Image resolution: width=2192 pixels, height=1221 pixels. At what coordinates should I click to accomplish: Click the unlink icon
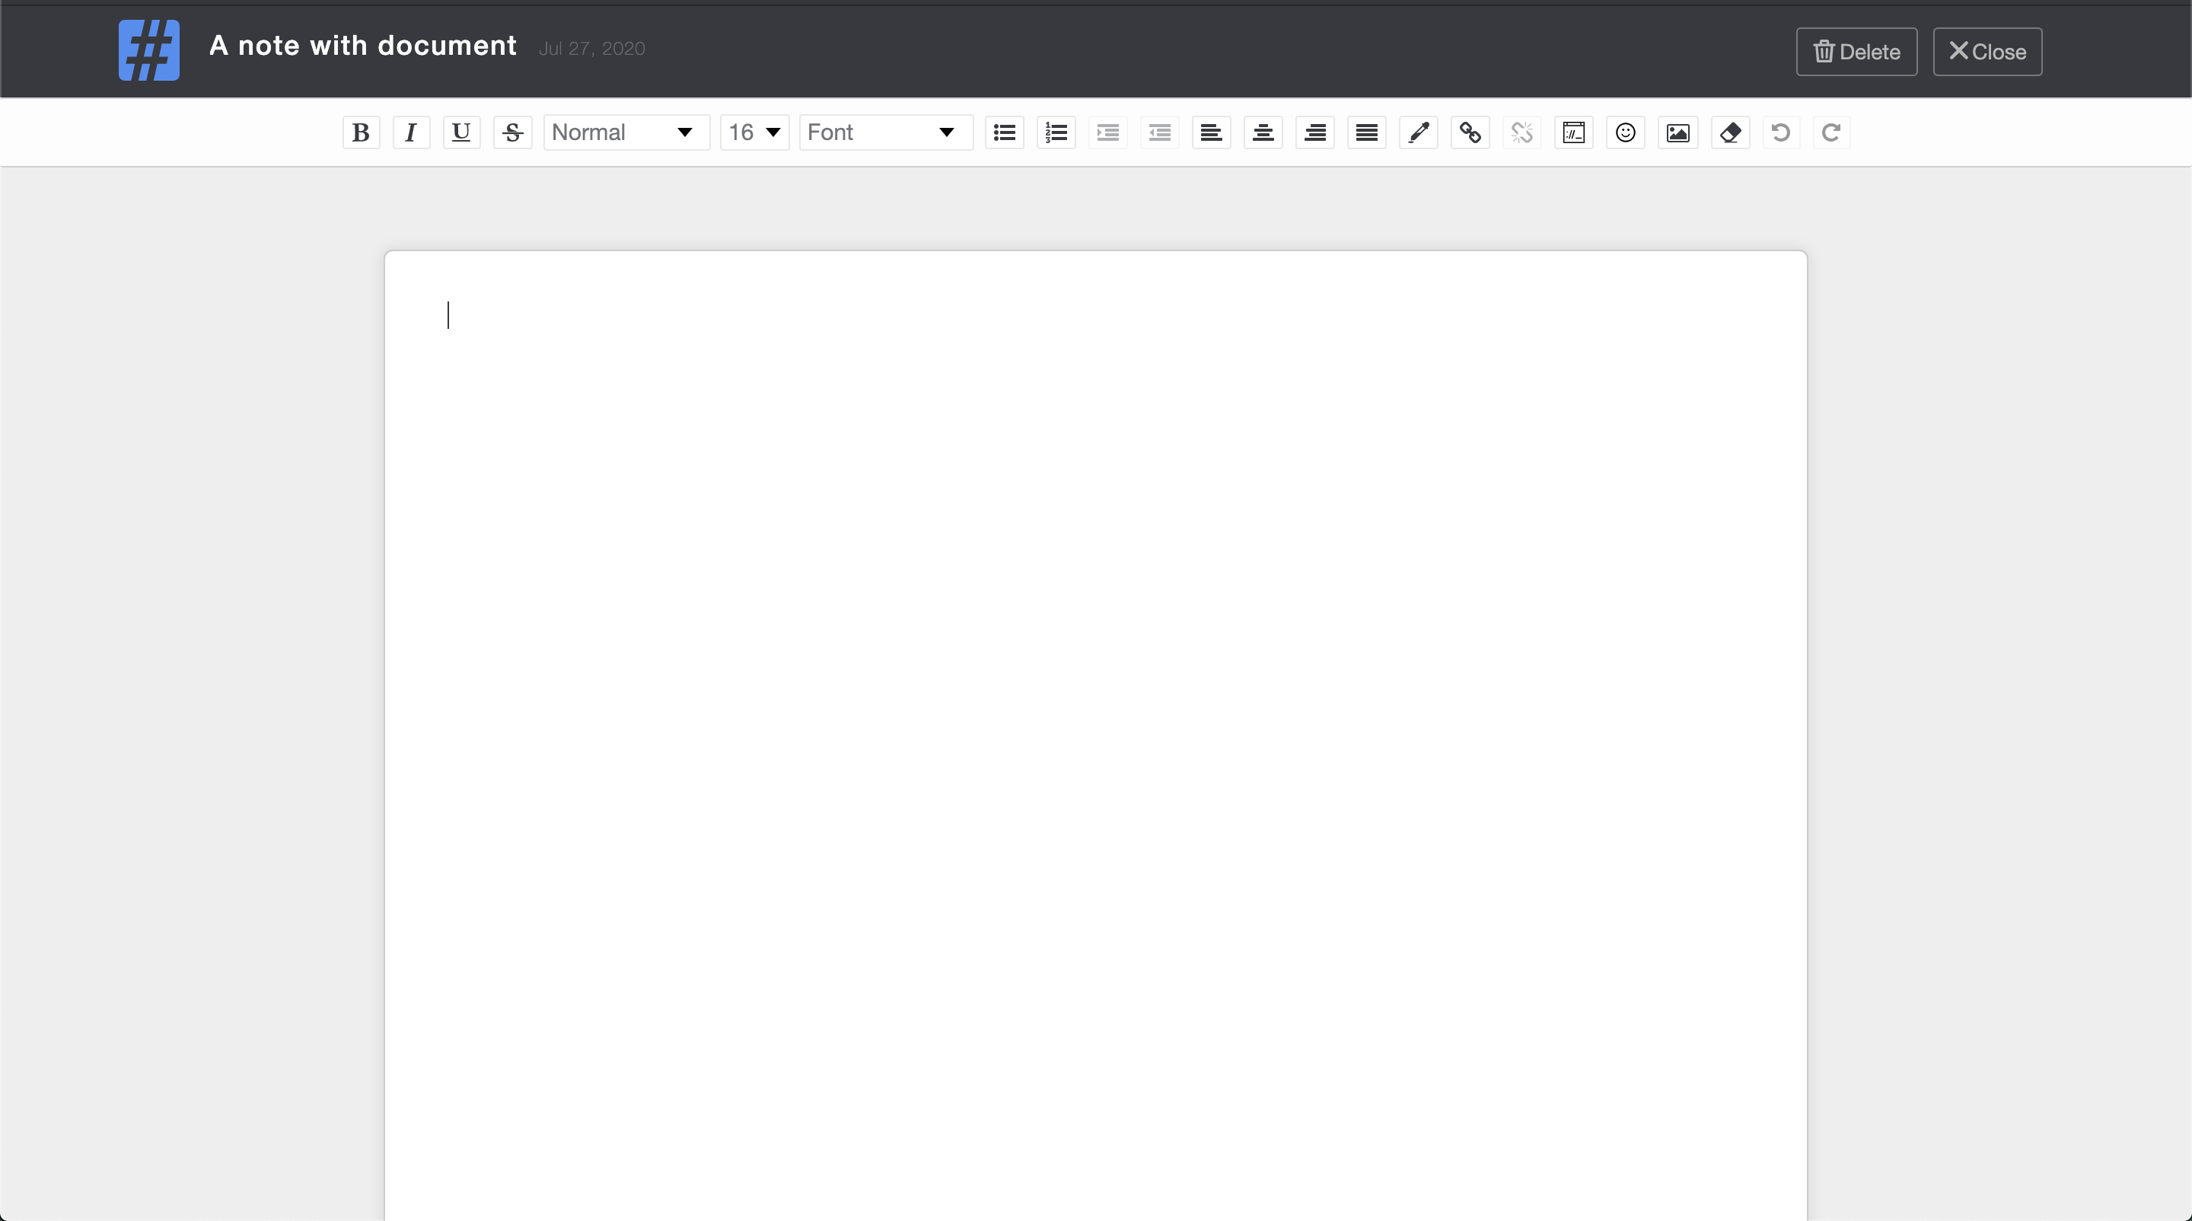1522,132
